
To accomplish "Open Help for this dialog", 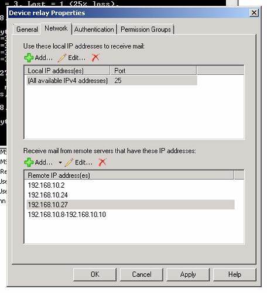I will pyautogui.click(x=235, y=274).
